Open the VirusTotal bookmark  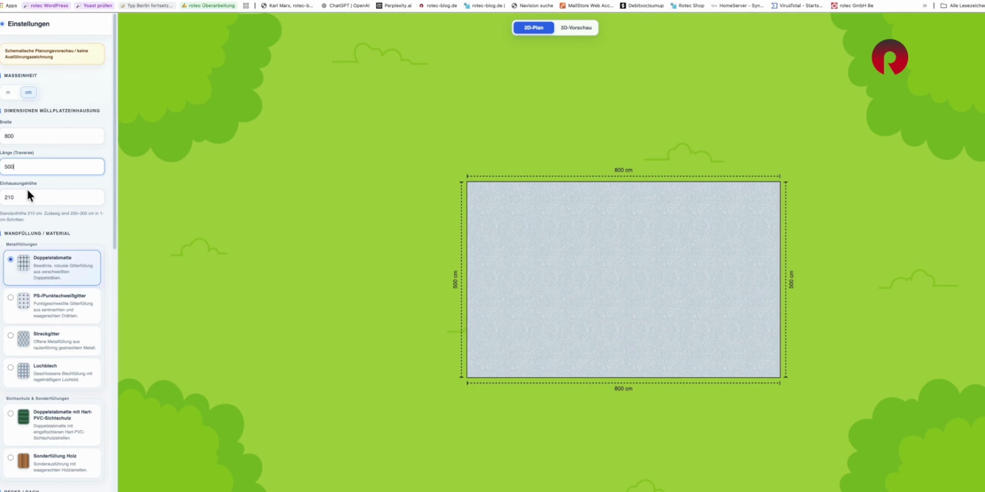click(x=797, y=6)
